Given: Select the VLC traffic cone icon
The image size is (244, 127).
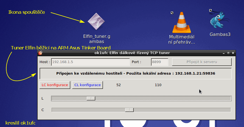Looking at the screenshot, I should pos(181,22).
